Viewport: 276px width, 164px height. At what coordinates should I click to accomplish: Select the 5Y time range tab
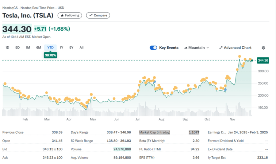[71, 48]
